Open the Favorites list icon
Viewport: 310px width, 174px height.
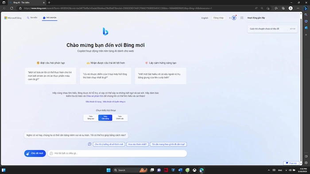coord(276,8)
